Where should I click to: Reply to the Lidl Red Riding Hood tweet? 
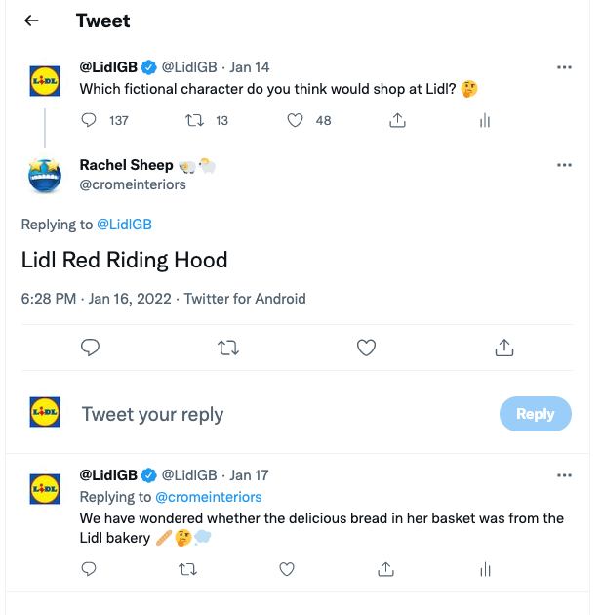point(90,348)
